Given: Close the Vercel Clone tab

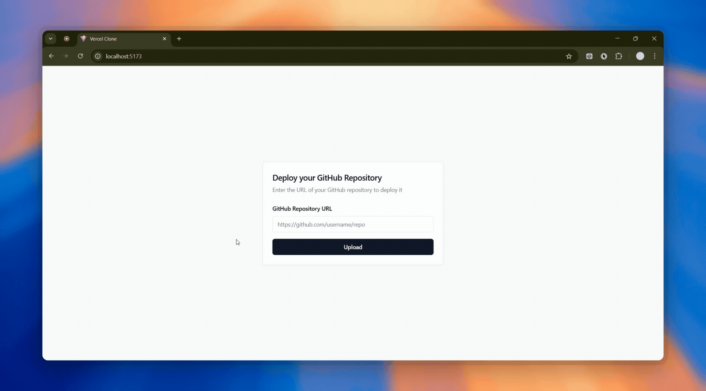Looking at the screenshot, I should point(164,39).
